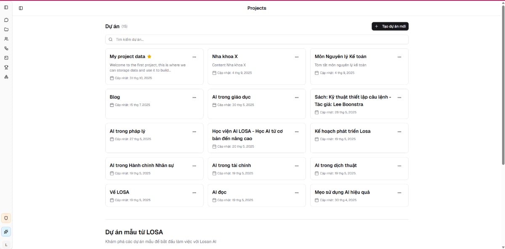
Task: Open the workflow diagram icon in sidebar
Action: 6,77
